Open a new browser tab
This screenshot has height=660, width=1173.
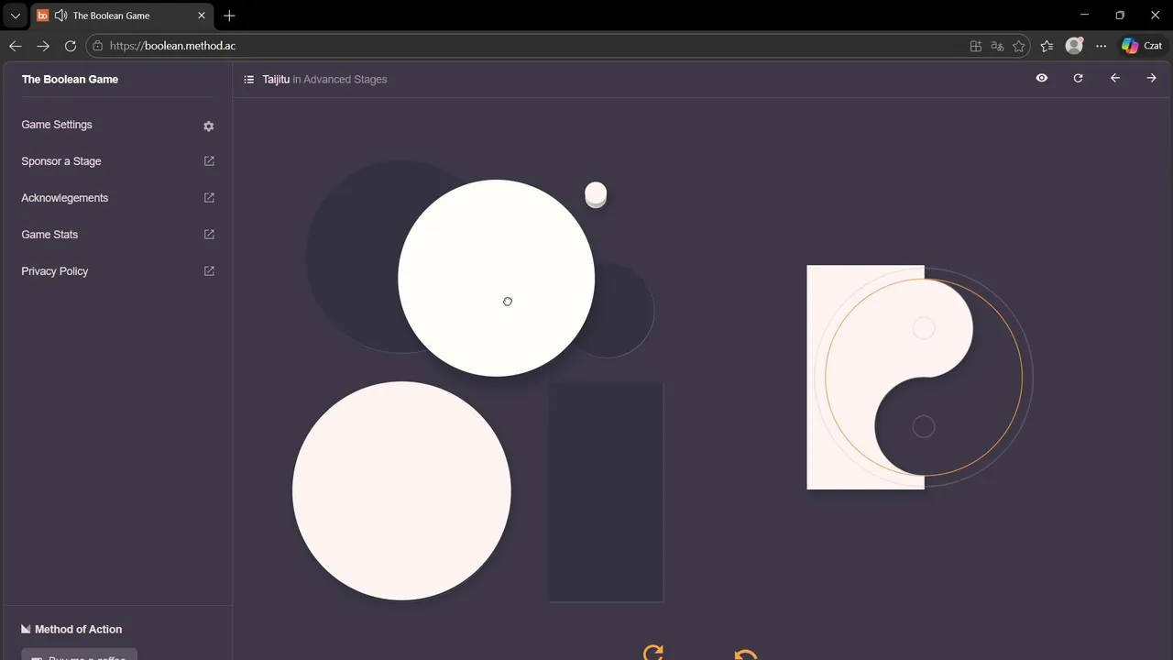tap(229, 16)
